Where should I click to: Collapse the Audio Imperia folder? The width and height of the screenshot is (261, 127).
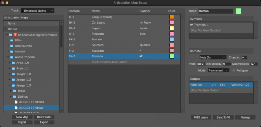(8, 57)
